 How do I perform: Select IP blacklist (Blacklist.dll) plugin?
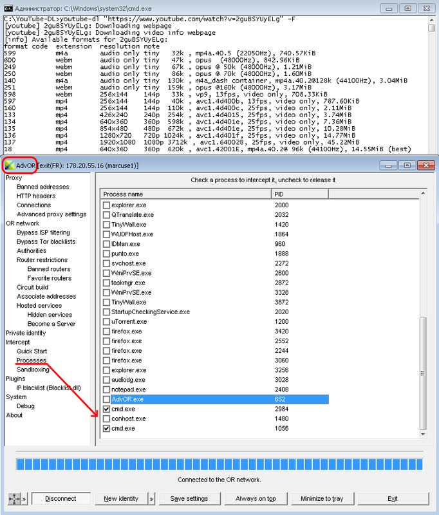tap(48, 388)
